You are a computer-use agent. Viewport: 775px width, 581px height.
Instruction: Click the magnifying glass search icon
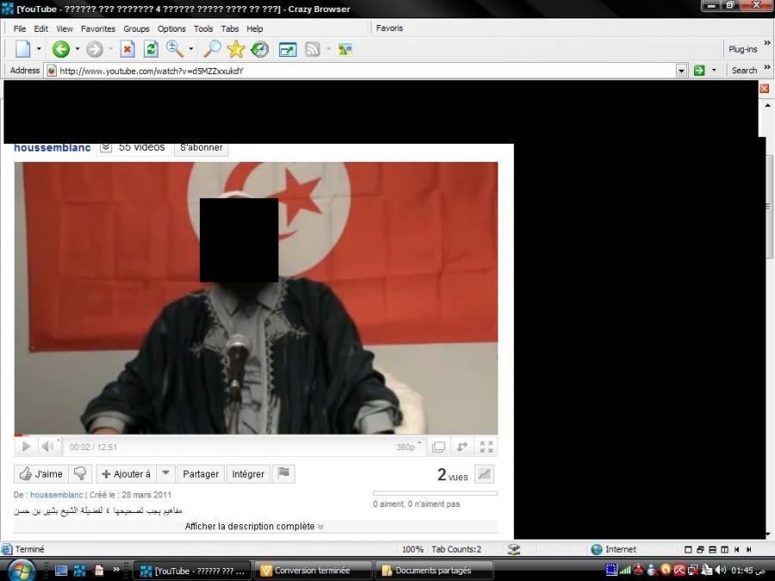[x=211, y=50]
